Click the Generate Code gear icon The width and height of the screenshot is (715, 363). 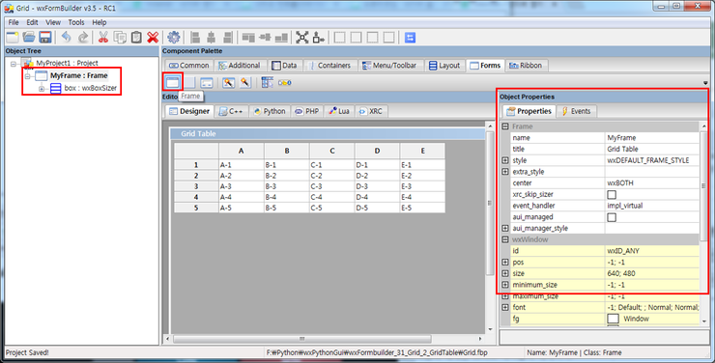point(174,38)
